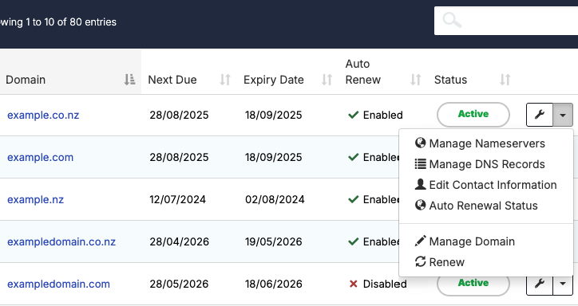Expand dropdown caret for exampledomain.com row

coord(563,284)
